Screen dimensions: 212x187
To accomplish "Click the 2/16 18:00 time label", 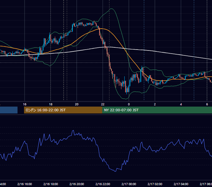I will point(51,184).
